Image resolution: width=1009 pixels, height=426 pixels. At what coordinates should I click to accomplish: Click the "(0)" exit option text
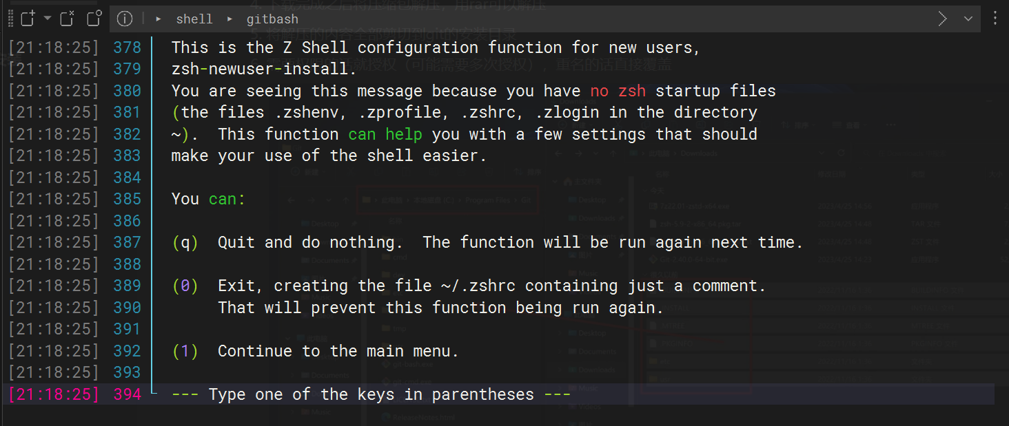click(x=185, y=286)
